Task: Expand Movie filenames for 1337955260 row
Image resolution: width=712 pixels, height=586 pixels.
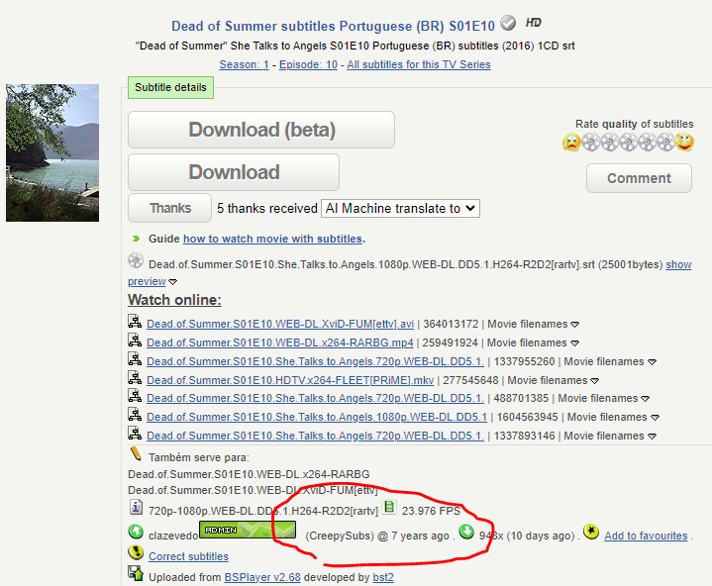Action: pyautogui.click(x=652, y=362)
